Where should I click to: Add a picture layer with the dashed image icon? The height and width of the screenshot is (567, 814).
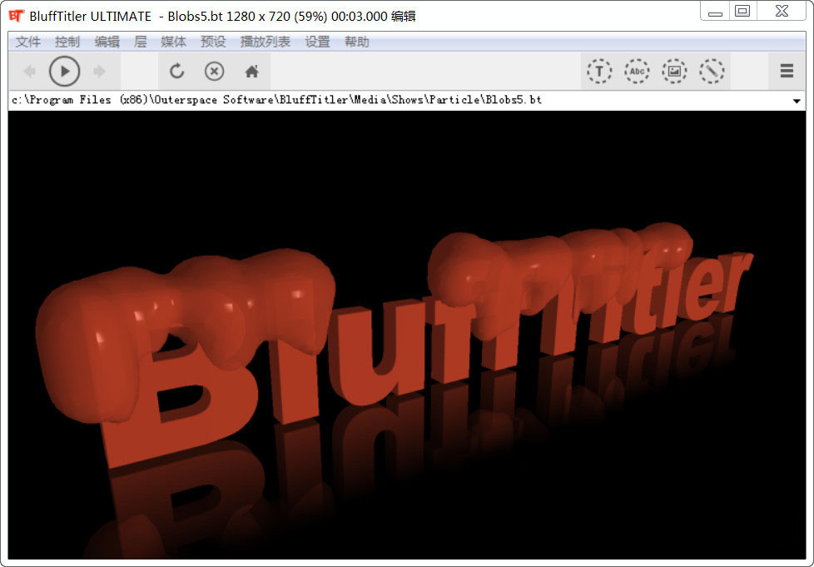click(x=674, y=71)
